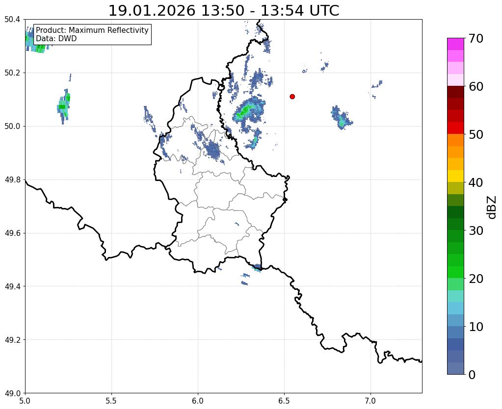Click the latitude tick label 50.0
Viewport: 502px width, 409px height.
click(x=12, y=127)
